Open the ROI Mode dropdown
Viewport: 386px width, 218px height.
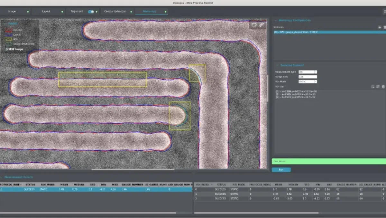pyautogui.click(x=308, y=81)
